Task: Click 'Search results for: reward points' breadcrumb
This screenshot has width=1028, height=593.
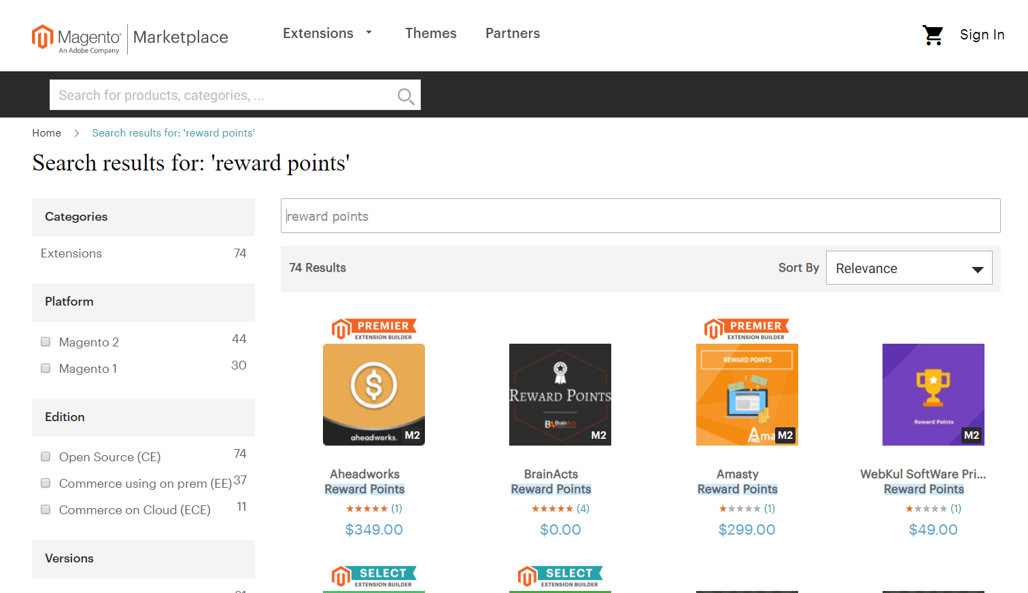Action: pyautogui.click(x=173, y=133)
